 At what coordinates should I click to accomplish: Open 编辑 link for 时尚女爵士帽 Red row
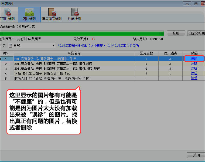(x=194, y=73)
